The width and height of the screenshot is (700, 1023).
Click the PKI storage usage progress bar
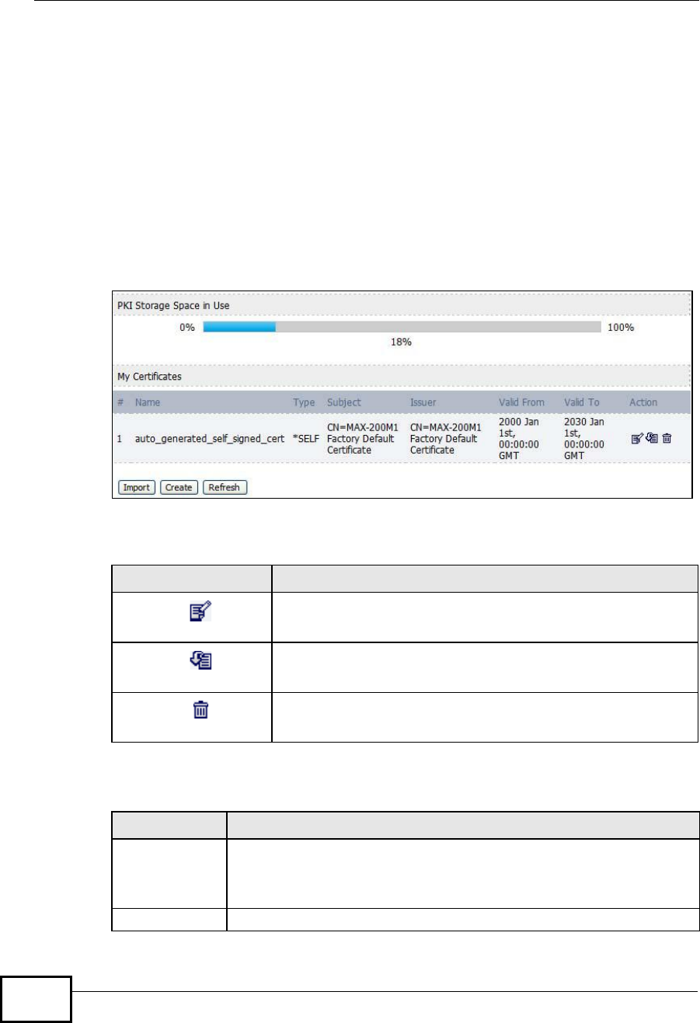pyautogui.click(x=402, y=328)
